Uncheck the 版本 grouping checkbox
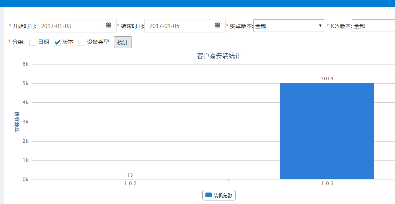The height and width of the screenshot is (204, 395). pyautogui.click(x=57, y=42)
